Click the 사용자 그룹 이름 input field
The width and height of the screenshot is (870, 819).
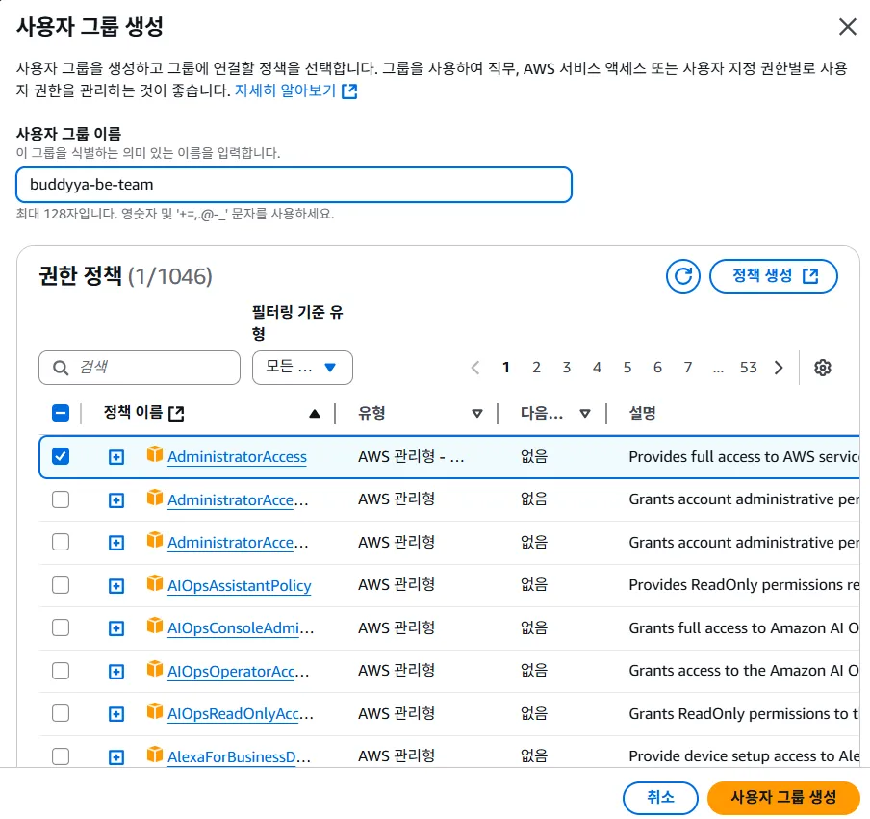(294, 185)
